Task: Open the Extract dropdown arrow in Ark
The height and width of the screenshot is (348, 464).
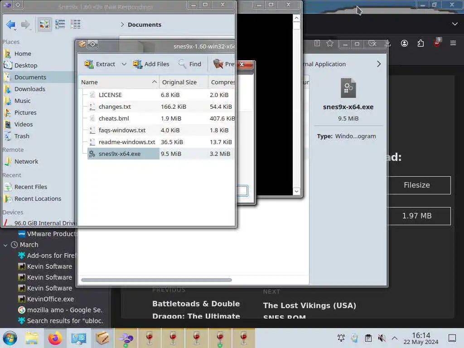Action: tap(124, 64)
